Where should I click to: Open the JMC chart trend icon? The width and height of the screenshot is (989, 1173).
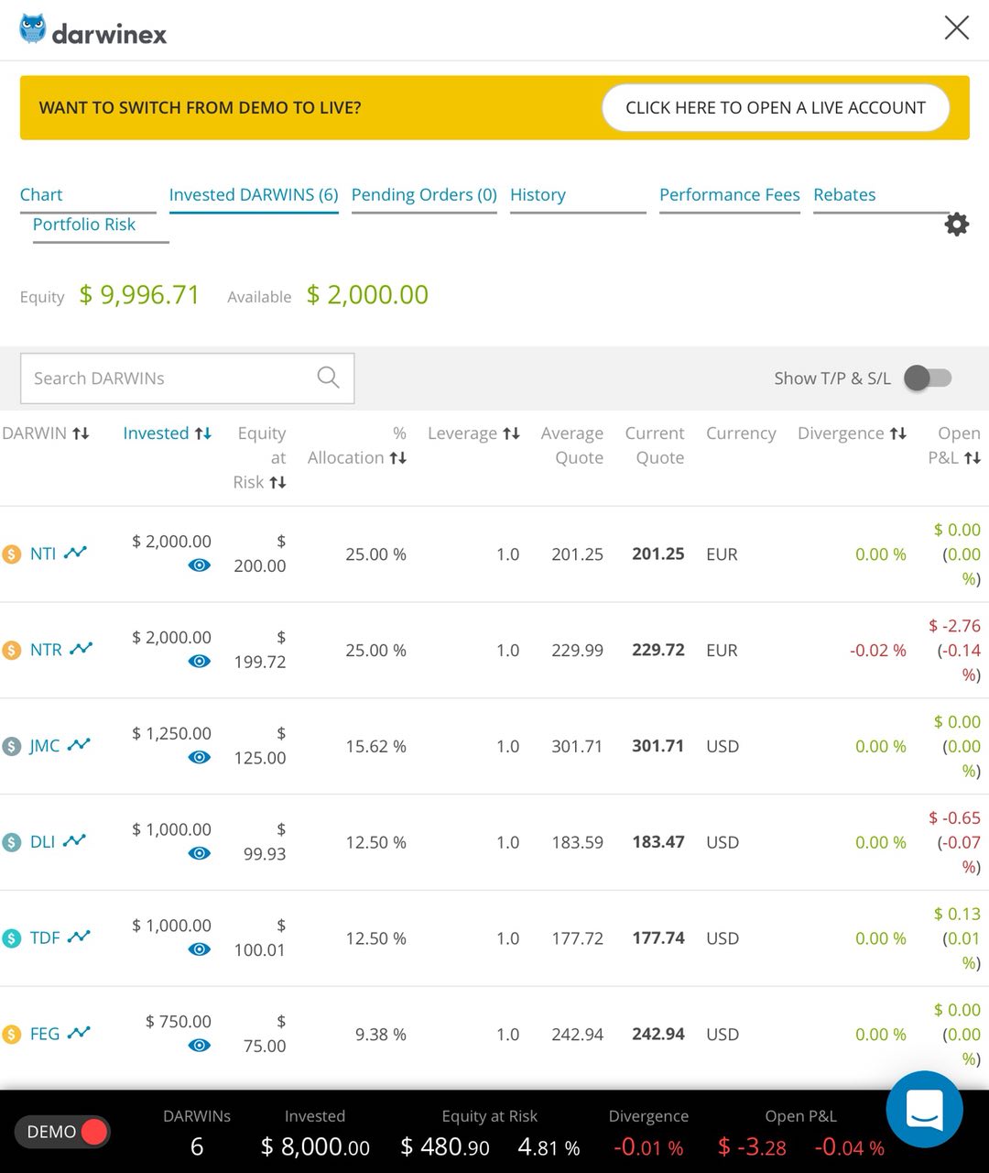click(x=79, y=745)
